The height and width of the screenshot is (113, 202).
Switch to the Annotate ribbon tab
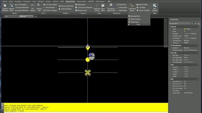coord(18,1)
